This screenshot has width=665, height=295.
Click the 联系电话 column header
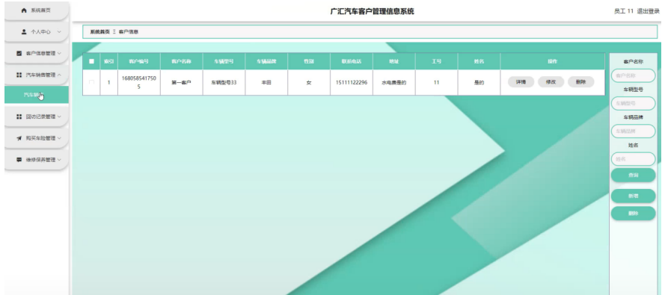[x=351, y=61]
